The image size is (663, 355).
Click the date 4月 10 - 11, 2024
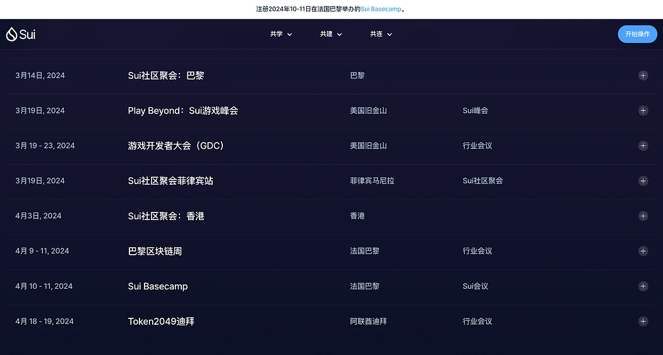(x=44, y=286)
